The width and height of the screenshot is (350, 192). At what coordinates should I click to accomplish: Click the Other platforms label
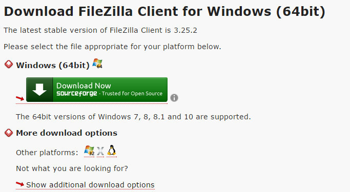[47, 153]
